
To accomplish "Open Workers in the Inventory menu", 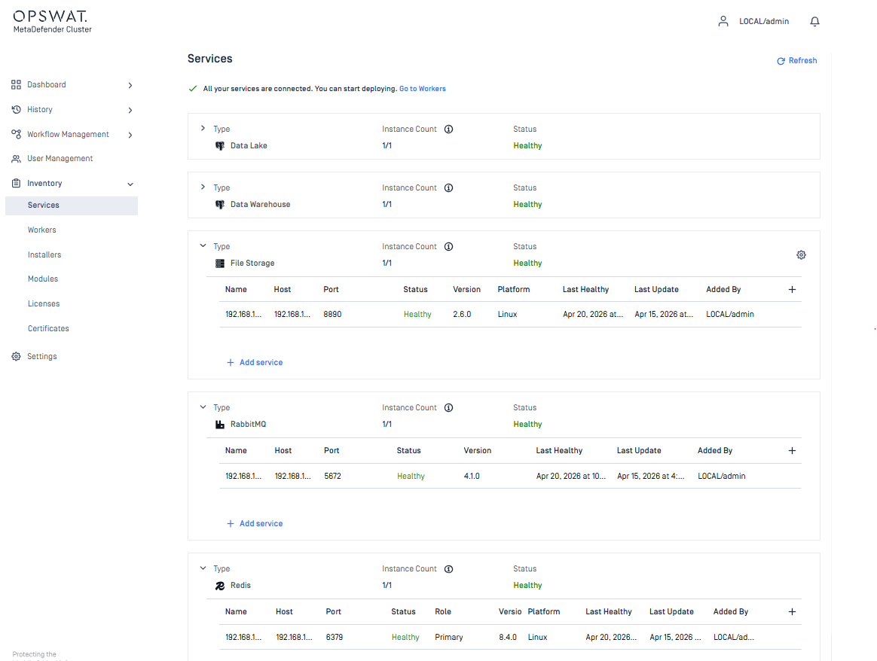I will click(42, 230).
